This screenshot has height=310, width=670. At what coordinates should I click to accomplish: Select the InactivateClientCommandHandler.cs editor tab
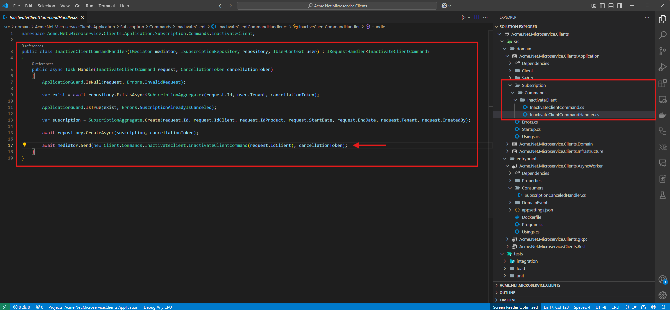[43, 17]
